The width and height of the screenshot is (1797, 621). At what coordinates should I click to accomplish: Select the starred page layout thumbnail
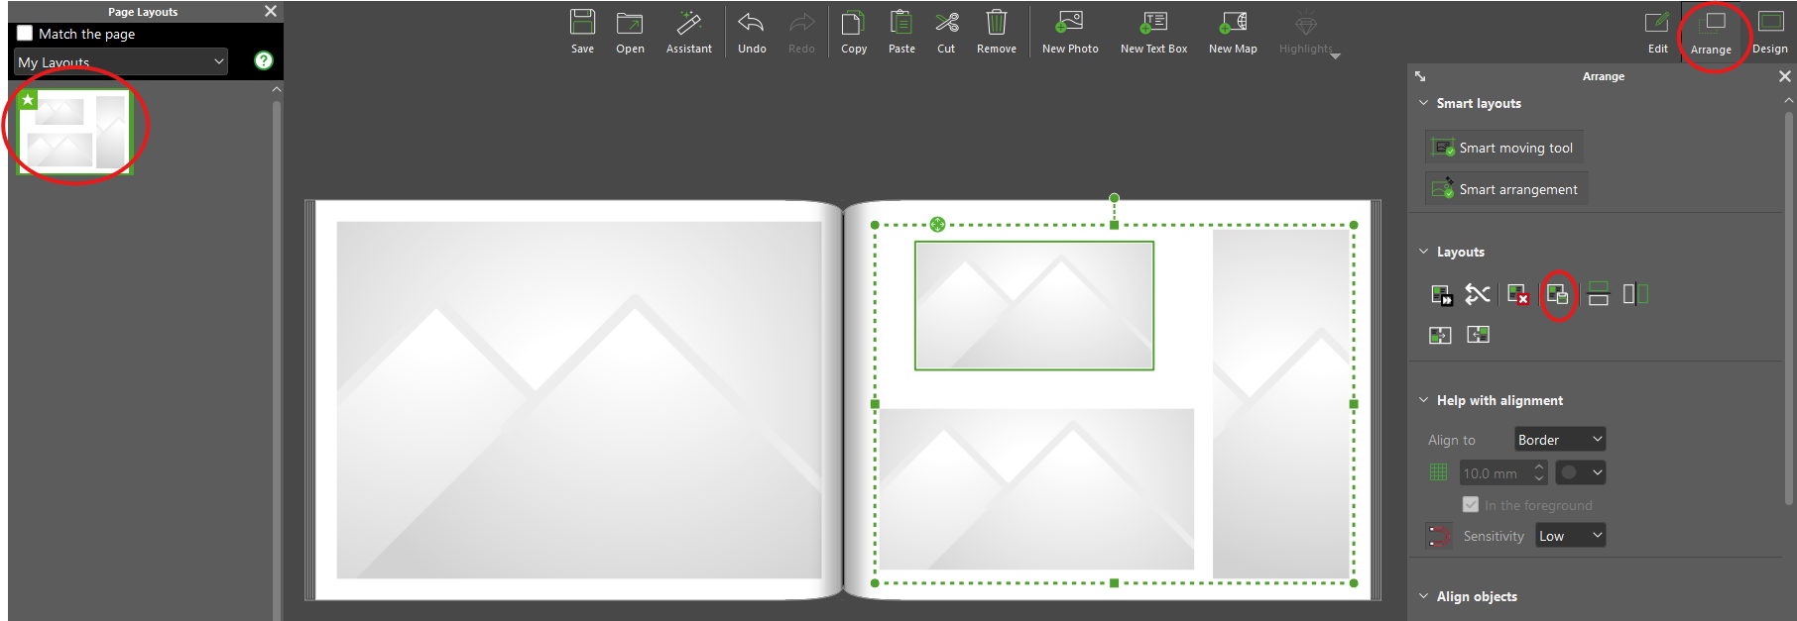pyautogui.click(x=75, y=133)
